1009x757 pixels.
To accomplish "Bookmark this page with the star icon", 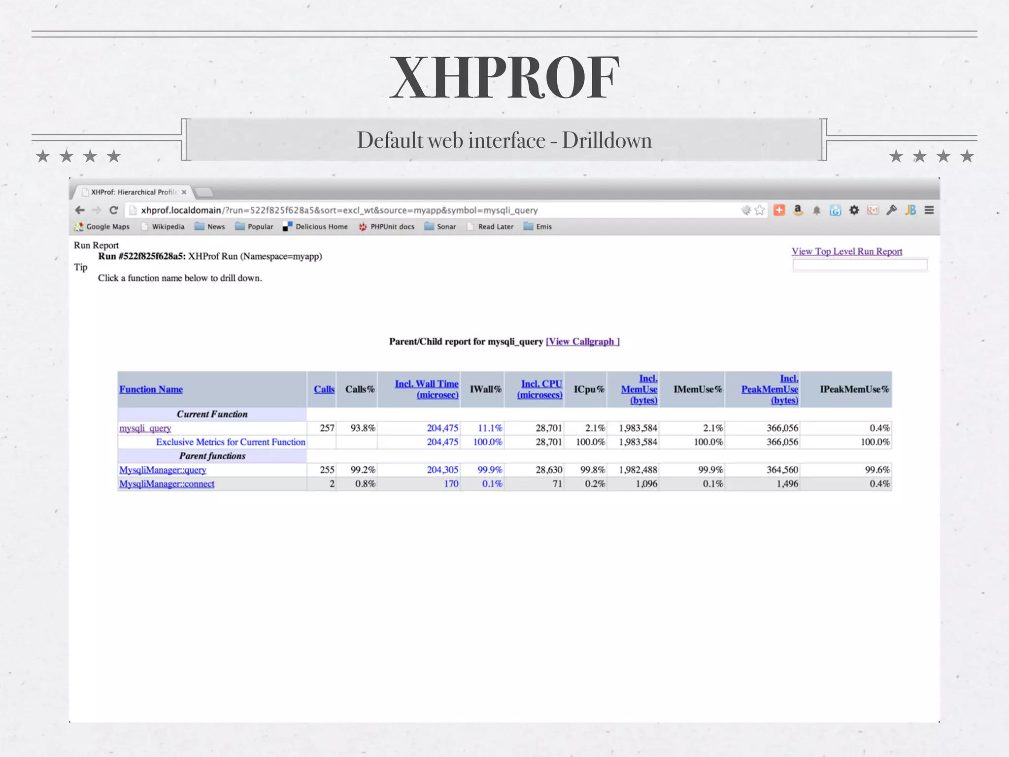I will [760, 210].
